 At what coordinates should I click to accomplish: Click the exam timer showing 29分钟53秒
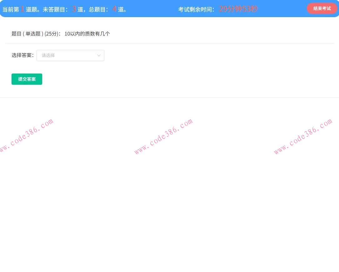238,9
